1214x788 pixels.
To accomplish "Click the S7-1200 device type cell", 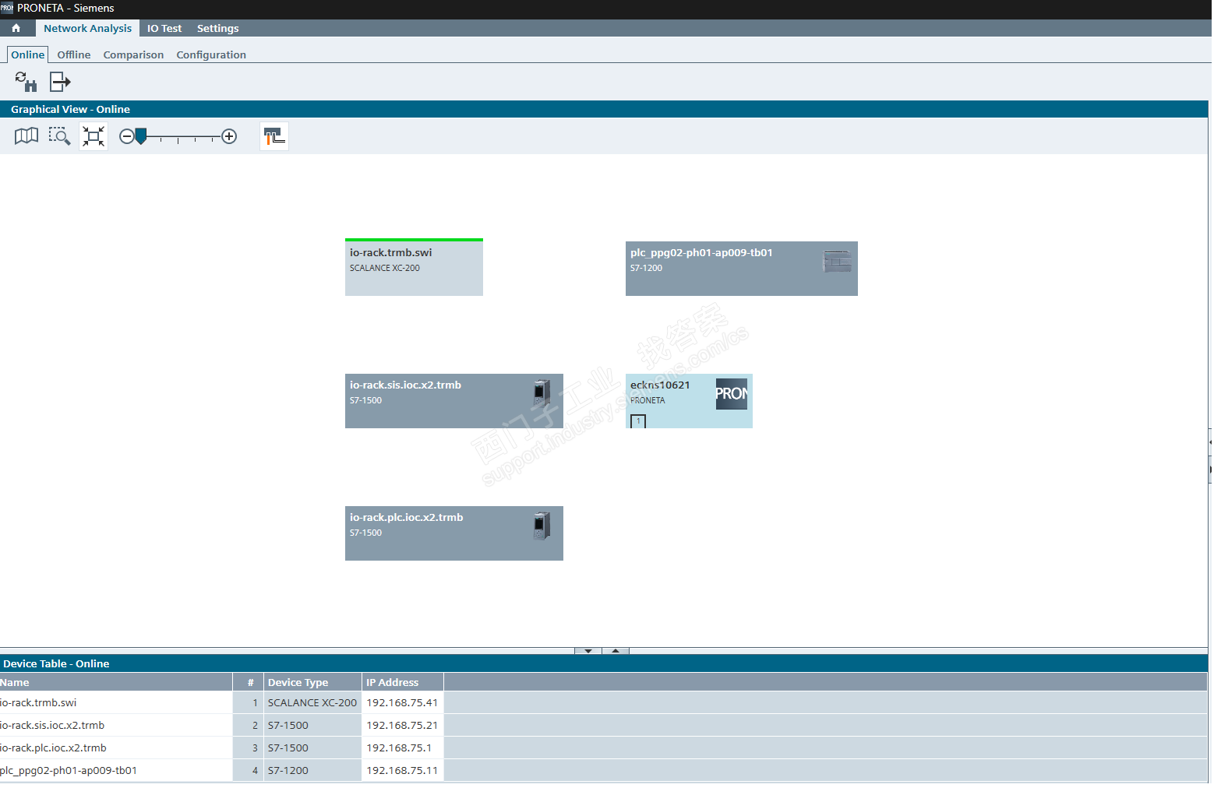I will (312, 770).
